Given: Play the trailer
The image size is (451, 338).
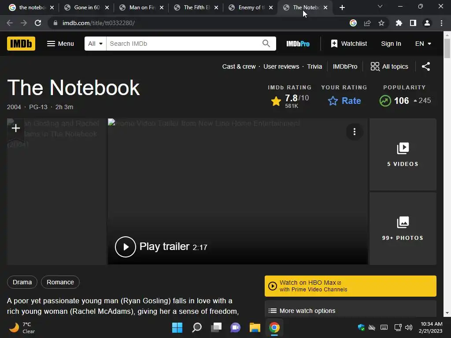Looking at the screenshot, I should tap(126, 247).
